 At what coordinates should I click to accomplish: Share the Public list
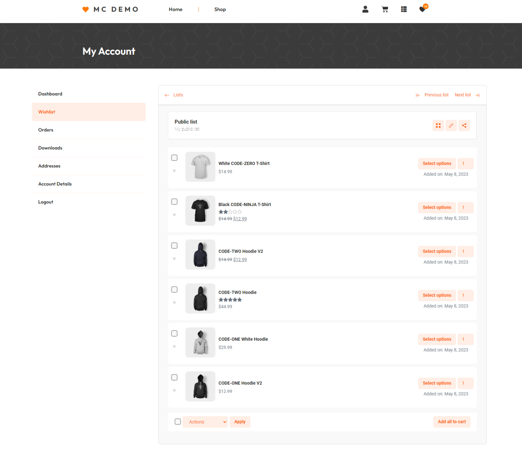(464, 125)
